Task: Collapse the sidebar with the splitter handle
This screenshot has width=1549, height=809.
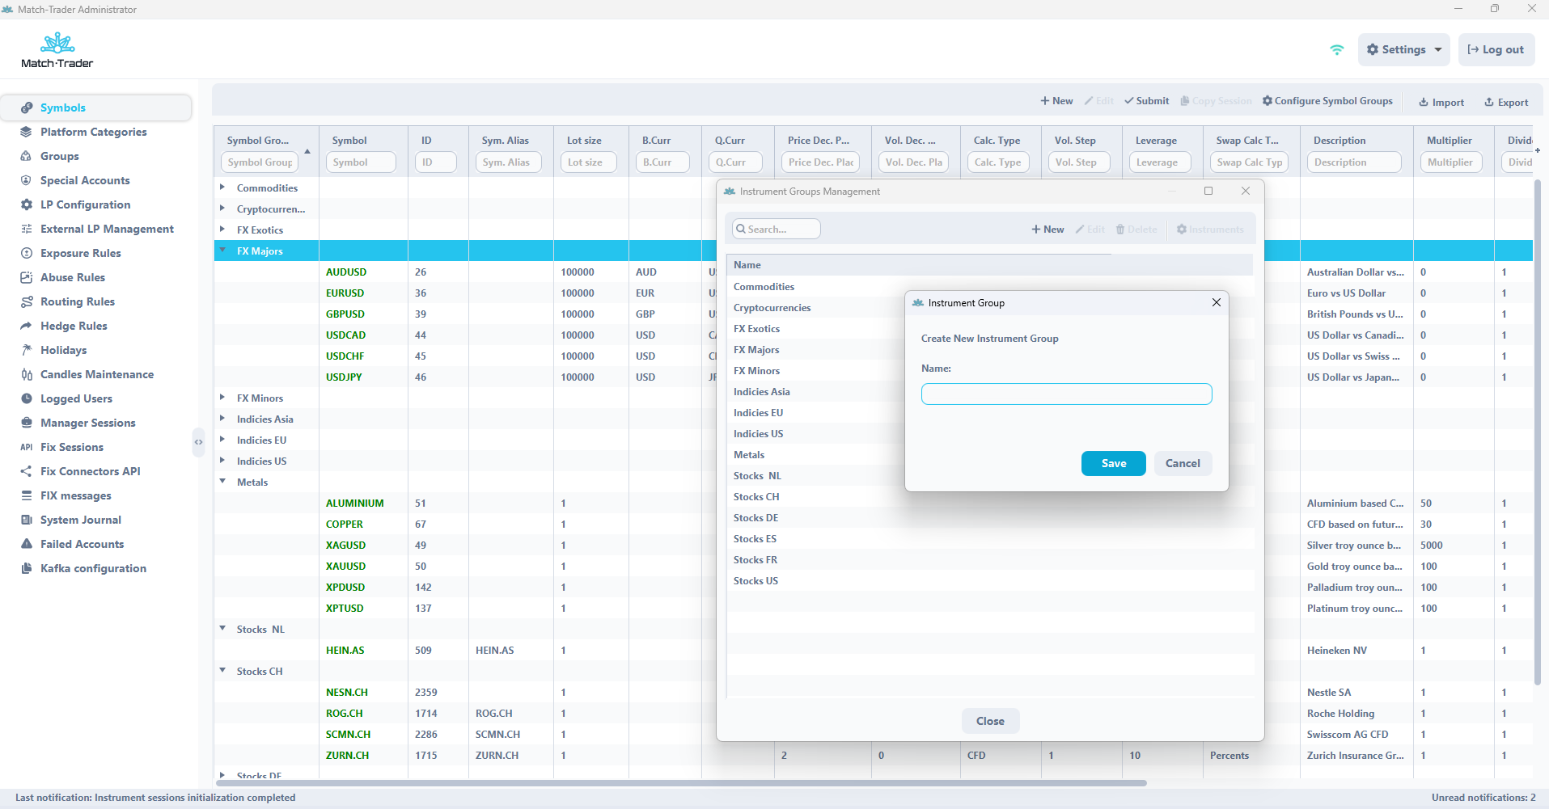Action: point(198,442)
